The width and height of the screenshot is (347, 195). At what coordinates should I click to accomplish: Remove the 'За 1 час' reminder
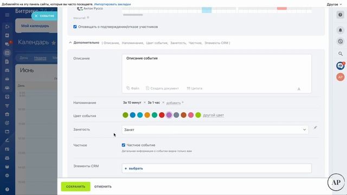tap(163, 102)
